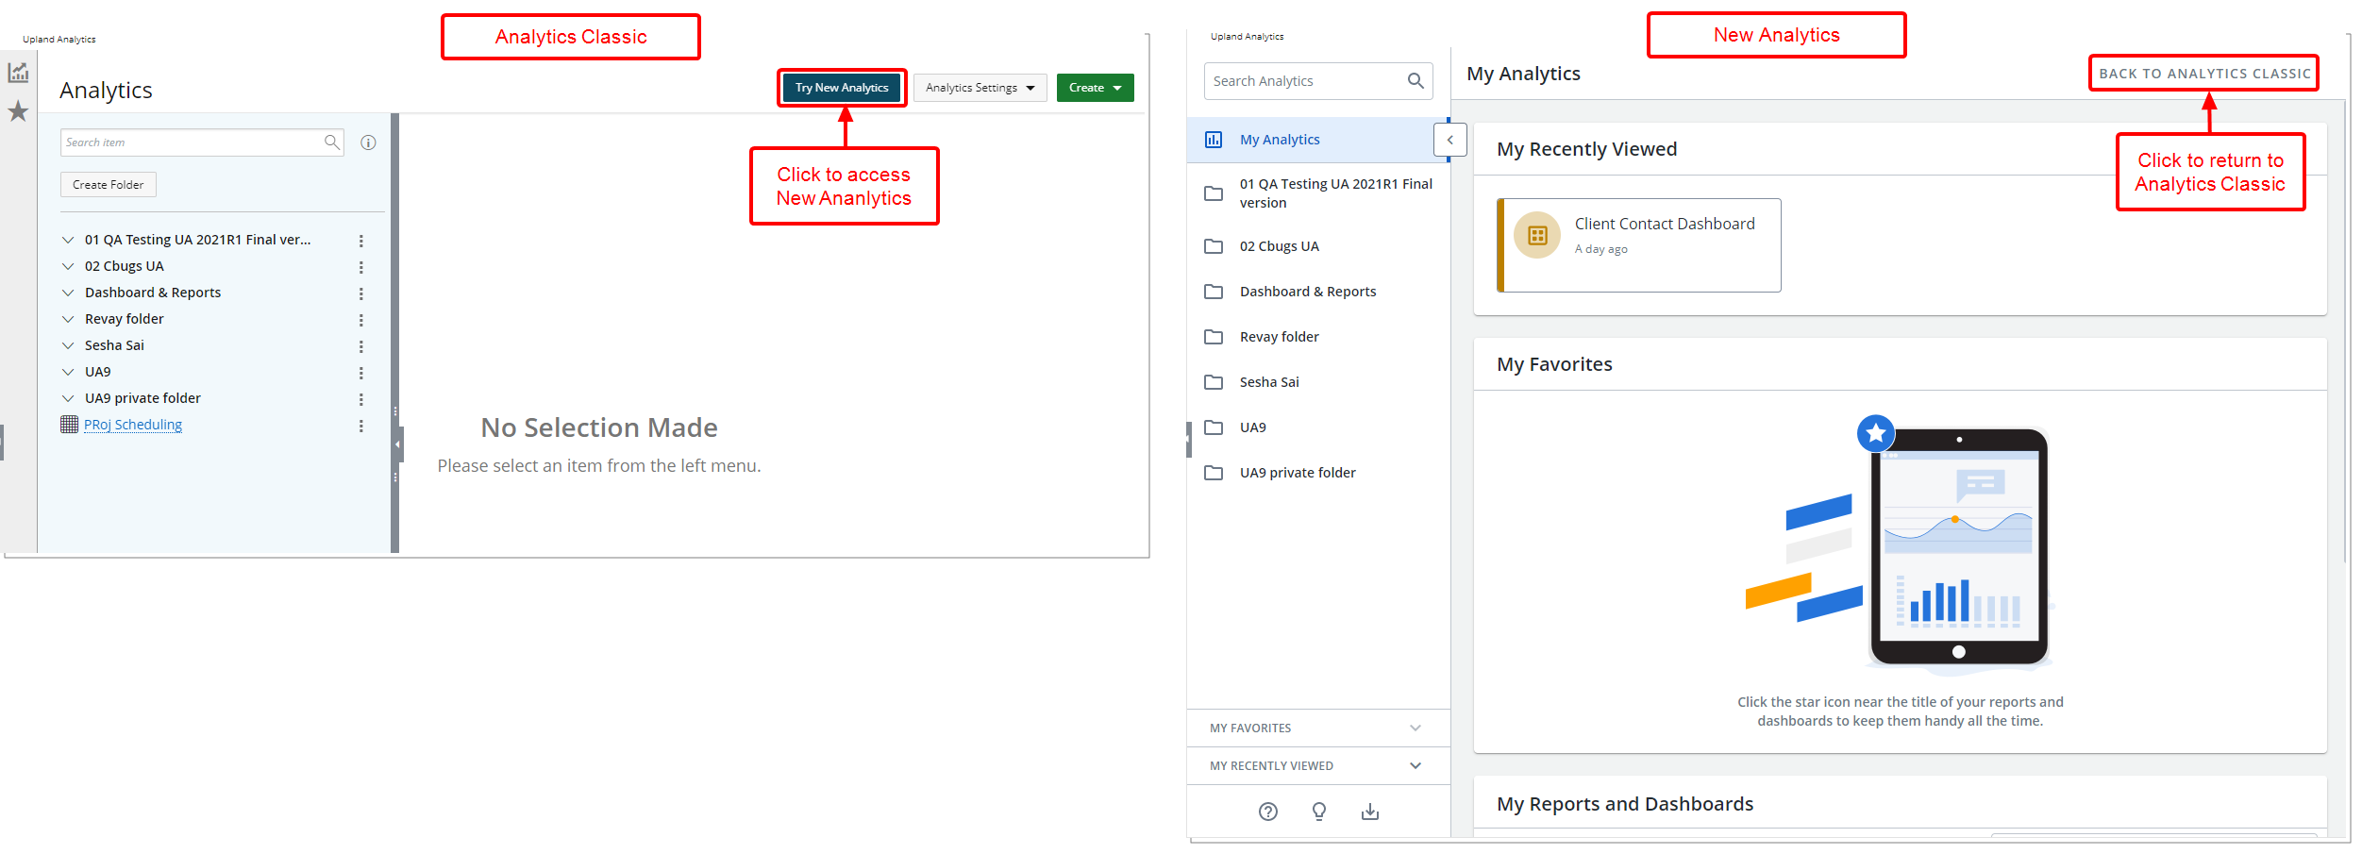
Task: Open kebab menu for PRoj Scheduling item
Action: (360, 426)
